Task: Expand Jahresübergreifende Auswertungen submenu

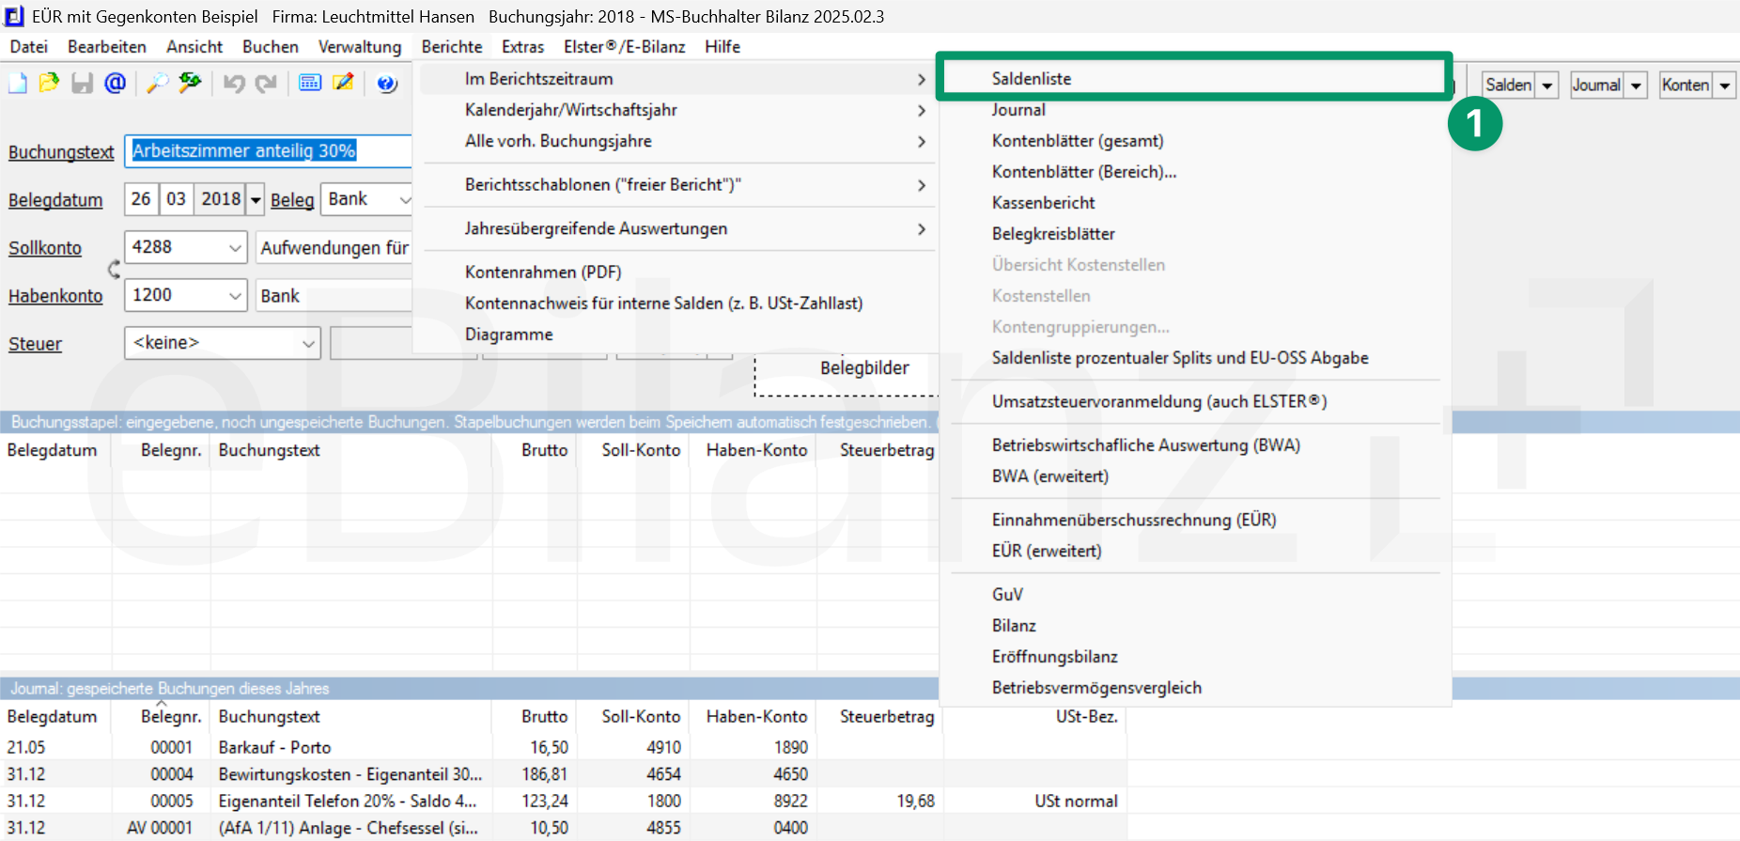Action: (x=676, y=228)
